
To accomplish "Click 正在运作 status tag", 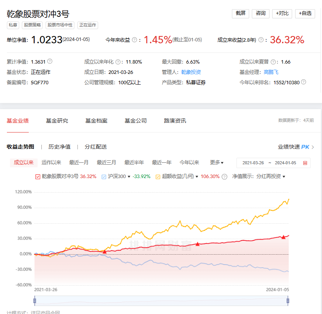I will point(88,25).
